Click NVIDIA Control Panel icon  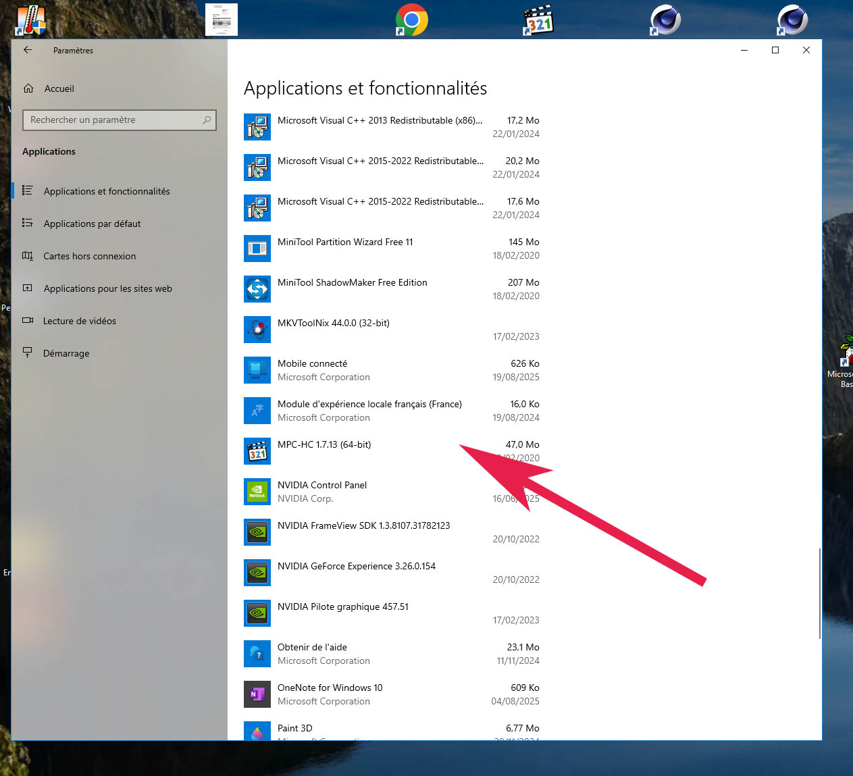click(257, 492)
